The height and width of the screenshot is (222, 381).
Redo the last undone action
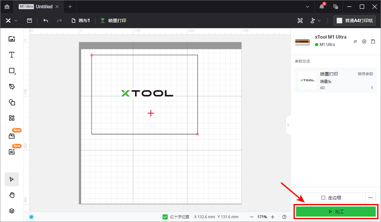(x=59, y=21)
